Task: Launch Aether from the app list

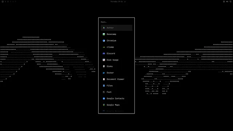Action: (116, 28)
